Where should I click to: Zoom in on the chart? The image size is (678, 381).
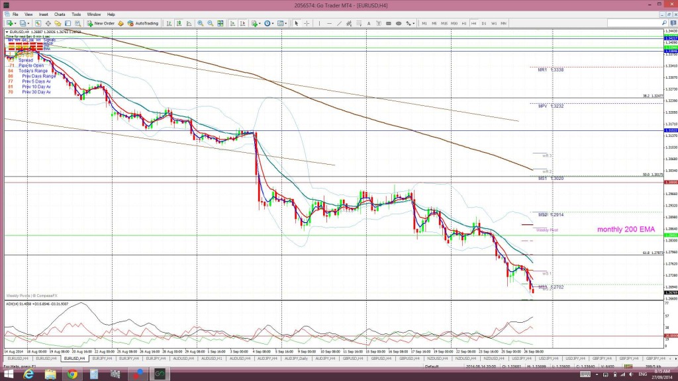(200, 23)
